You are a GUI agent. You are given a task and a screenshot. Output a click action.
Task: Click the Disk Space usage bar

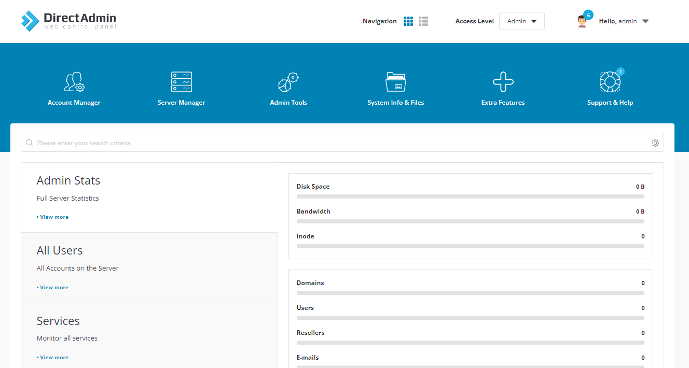tap(470, 196)
